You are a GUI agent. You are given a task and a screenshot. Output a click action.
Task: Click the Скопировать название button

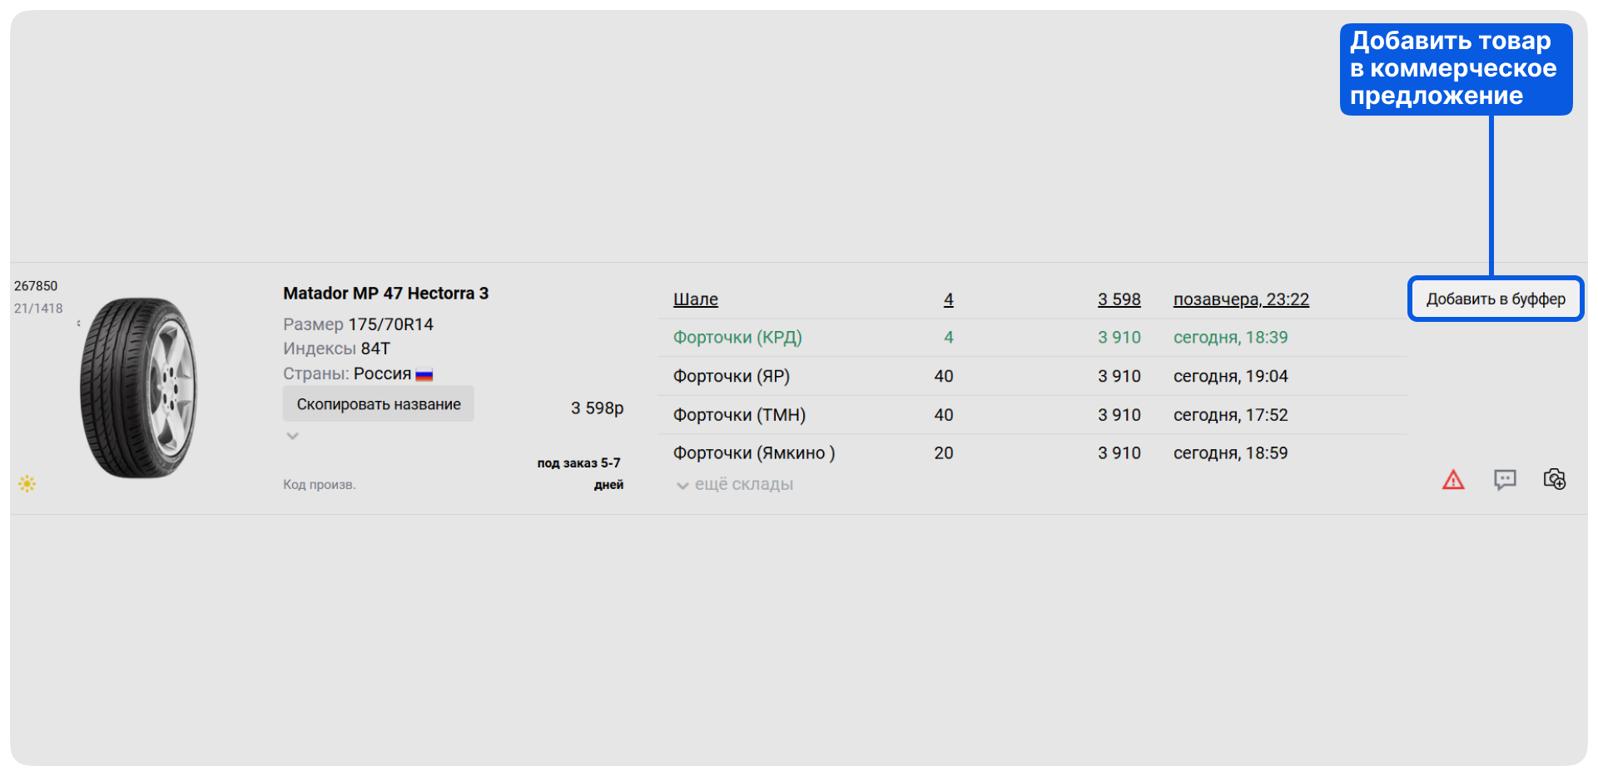coord(379,404)
